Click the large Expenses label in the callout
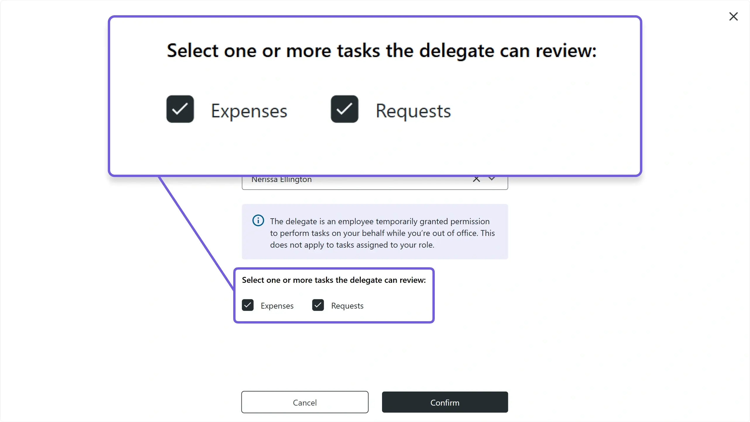Image resolution: width=750 pixels, height=422 pixels. click(249, 111)
